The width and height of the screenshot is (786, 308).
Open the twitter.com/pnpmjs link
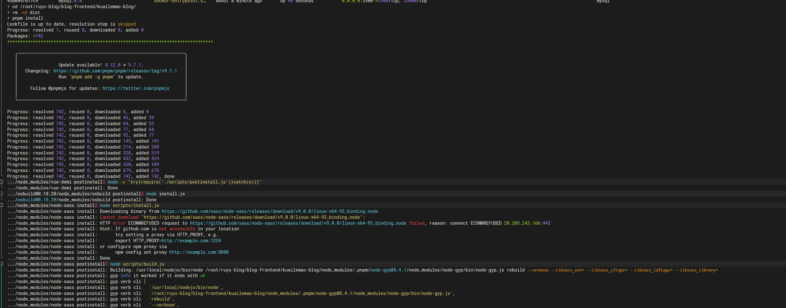pyautogui.click(x=136, y=88)
